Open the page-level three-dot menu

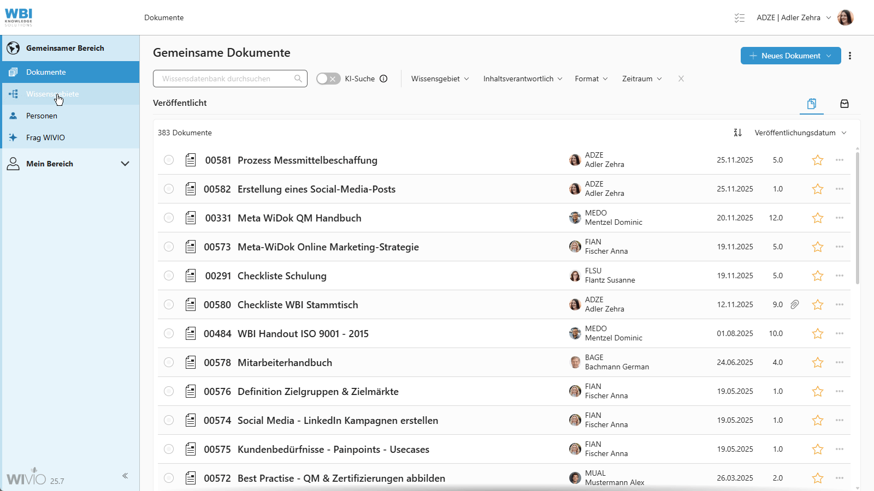[850, 56]
